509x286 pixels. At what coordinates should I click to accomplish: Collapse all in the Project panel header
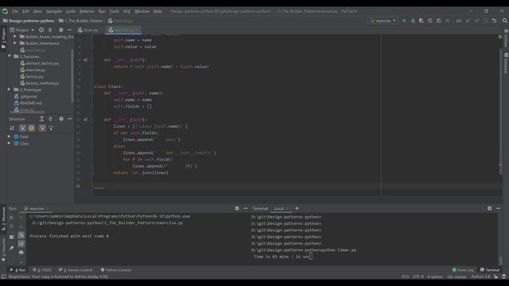coord(50,30)
